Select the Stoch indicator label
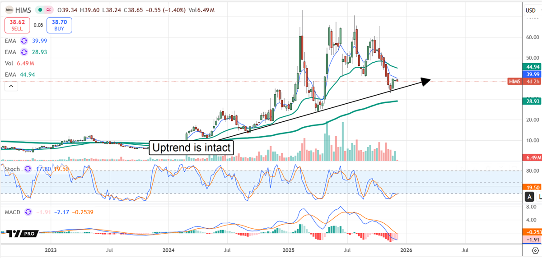The height and width of the screenshot is (258, 542). (x=13, y=169)
